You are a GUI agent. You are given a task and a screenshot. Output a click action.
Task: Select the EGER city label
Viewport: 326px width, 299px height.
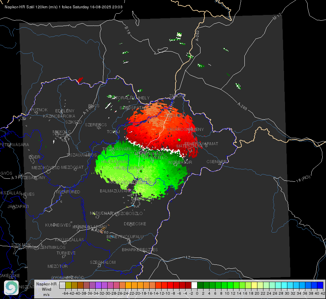35,157
